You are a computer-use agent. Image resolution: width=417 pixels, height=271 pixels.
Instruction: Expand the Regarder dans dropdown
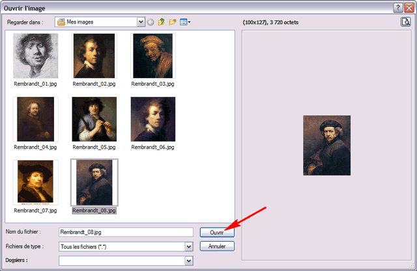click(141, 22)
